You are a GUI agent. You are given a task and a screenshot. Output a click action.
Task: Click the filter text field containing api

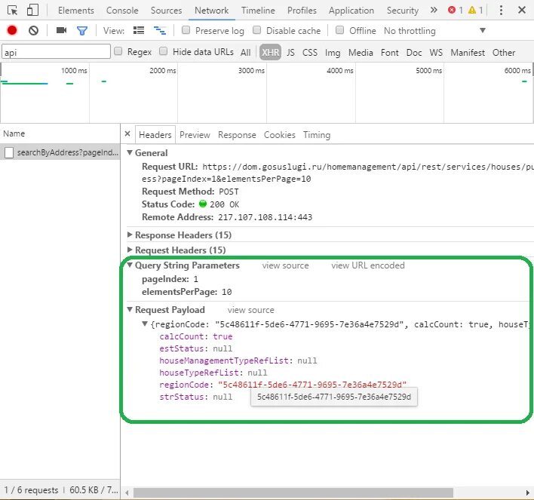(57, 52)
